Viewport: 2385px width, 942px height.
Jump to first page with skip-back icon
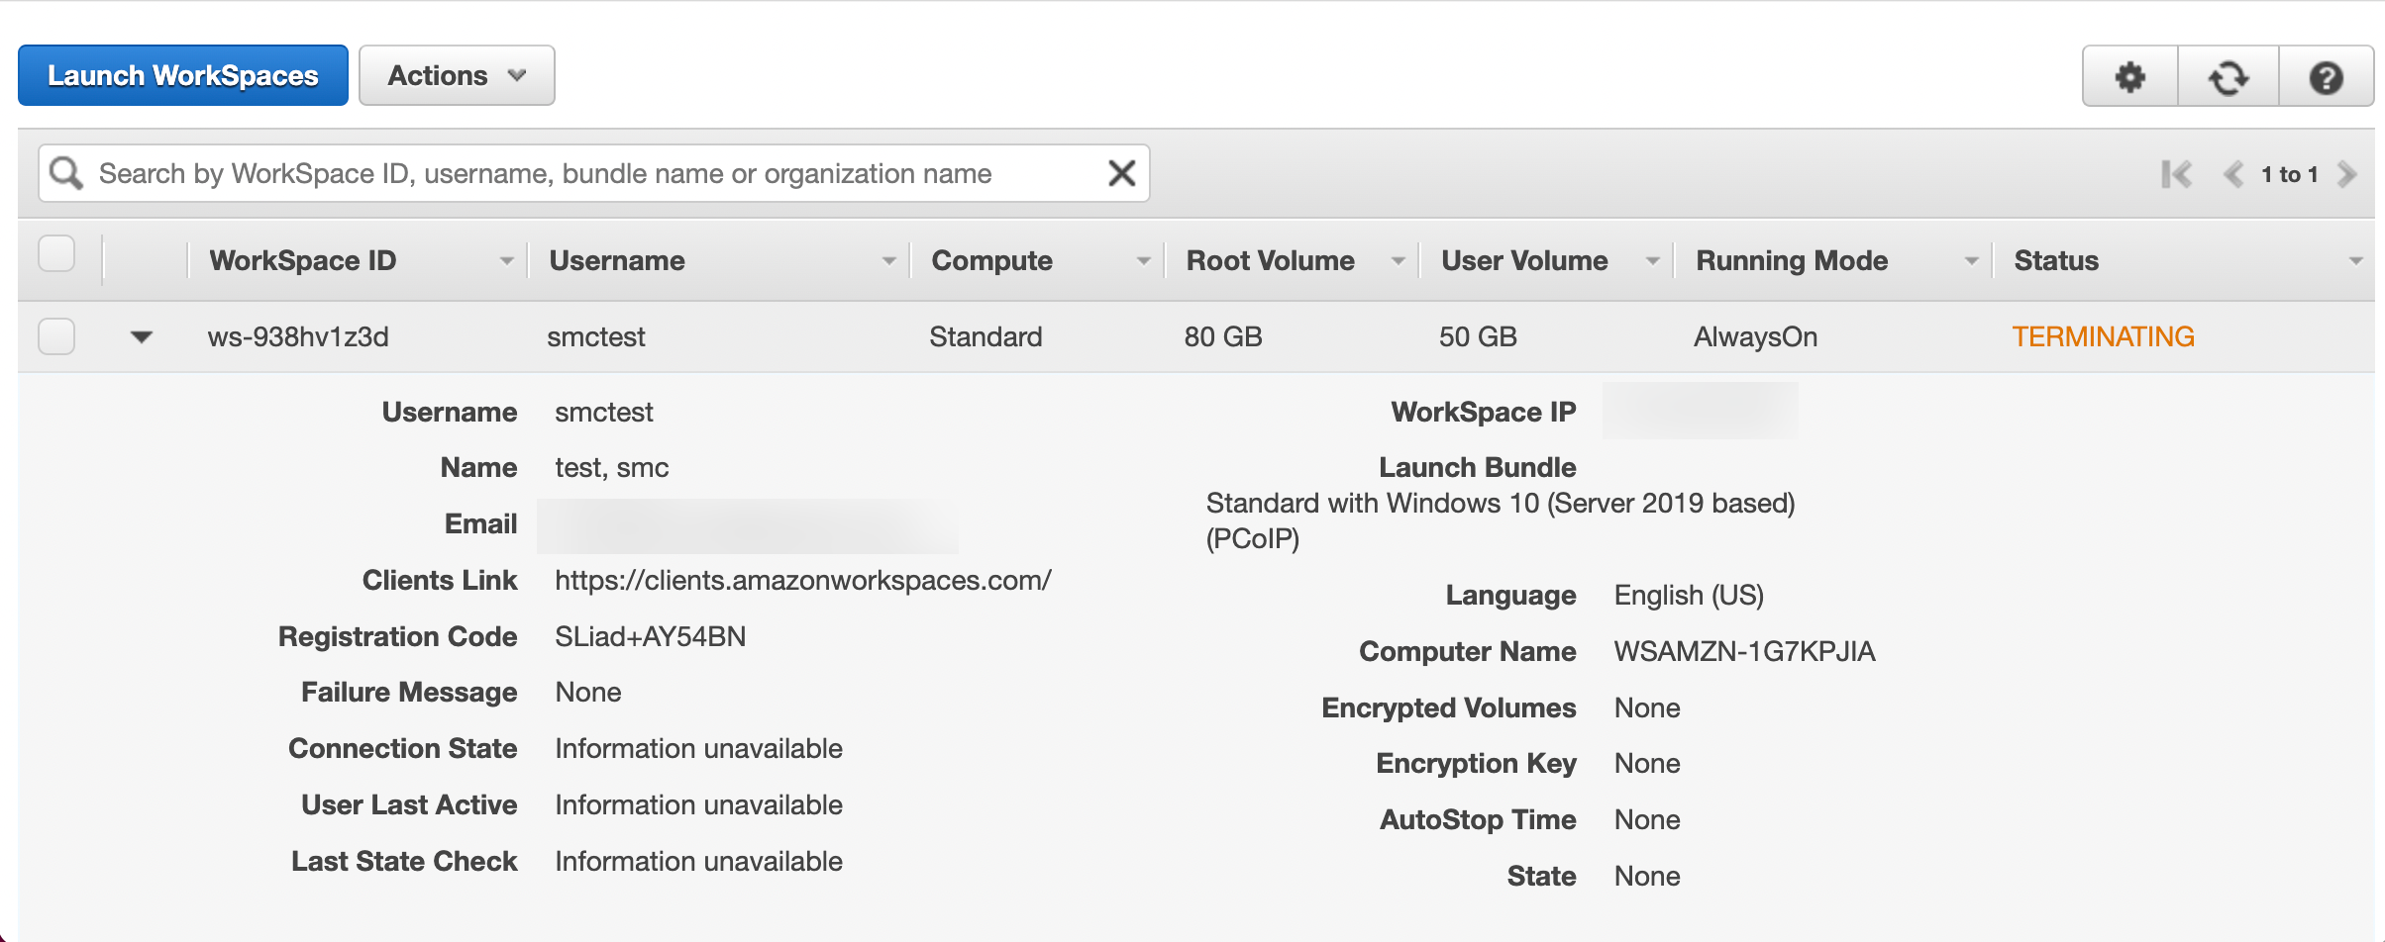(2178, 174)
